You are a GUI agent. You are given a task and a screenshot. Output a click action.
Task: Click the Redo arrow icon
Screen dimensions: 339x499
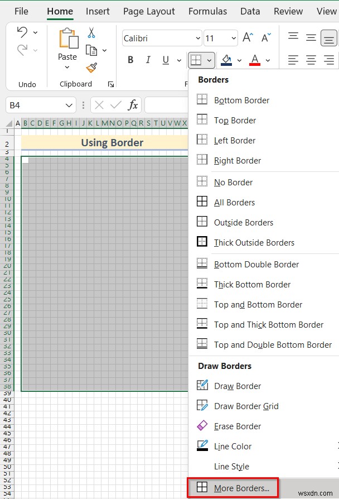pos(22,50)
